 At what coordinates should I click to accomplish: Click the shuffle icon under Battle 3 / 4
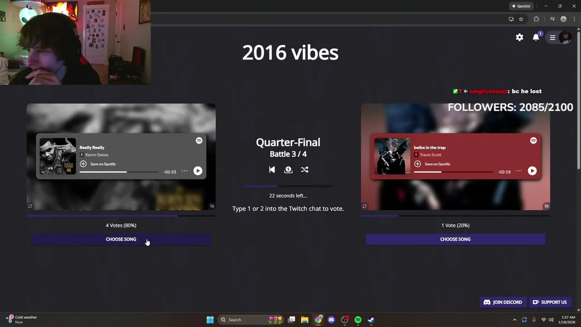pyautogui.click(x=305, y=169)
